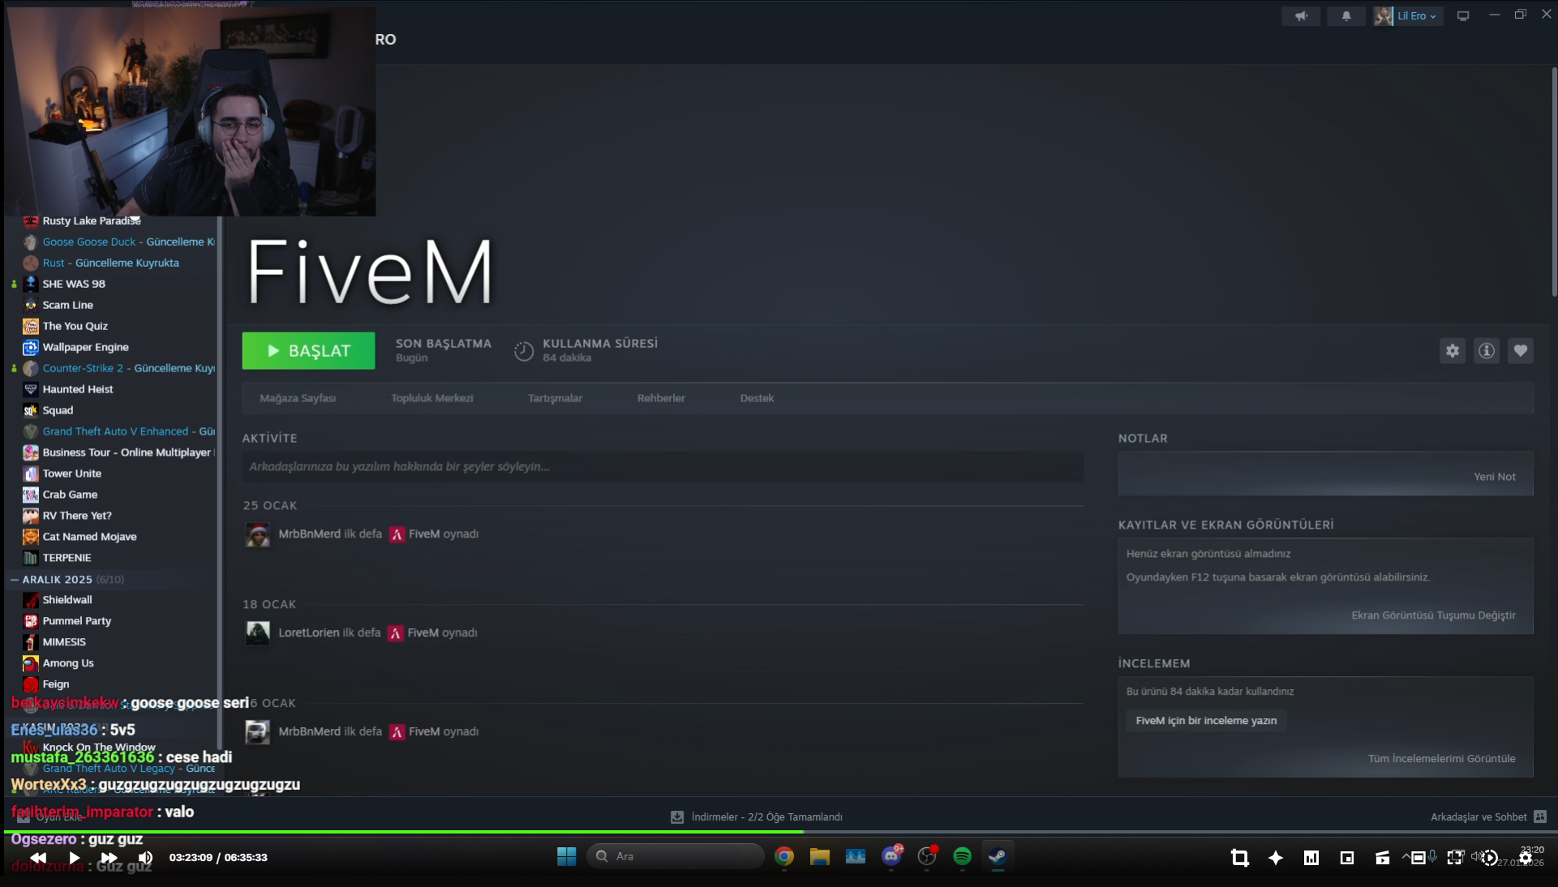The height and width of the screenshot is (887, 1558).
Task: Click the LoretLorien username link
Action: (x=309, y=633)
